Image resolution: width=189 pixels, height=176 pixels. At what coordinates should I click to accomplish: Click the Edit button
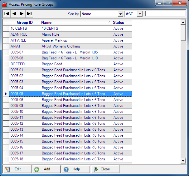17,169
